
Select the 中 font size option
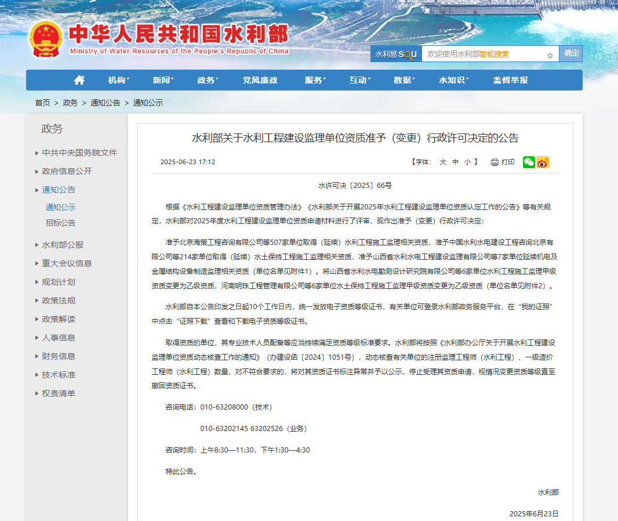click(x=456, y=162)
